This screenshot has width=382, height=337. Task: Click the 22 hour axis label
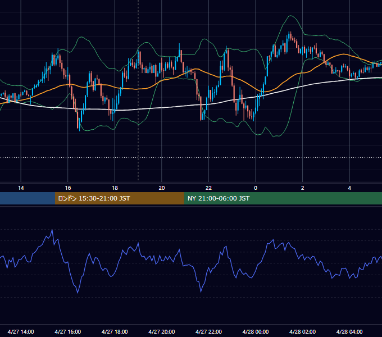pyautogui.click(x=208, y=188)
